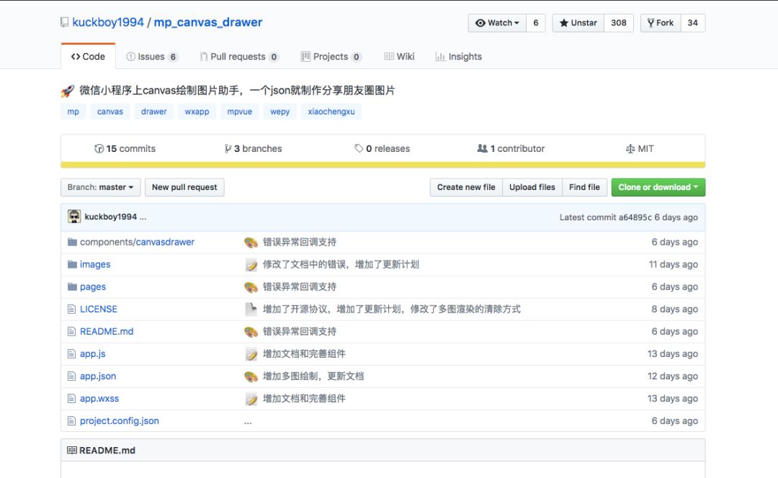Select the drawer topic tag
This screenshot has height=478, width=778.
[154, 112]
